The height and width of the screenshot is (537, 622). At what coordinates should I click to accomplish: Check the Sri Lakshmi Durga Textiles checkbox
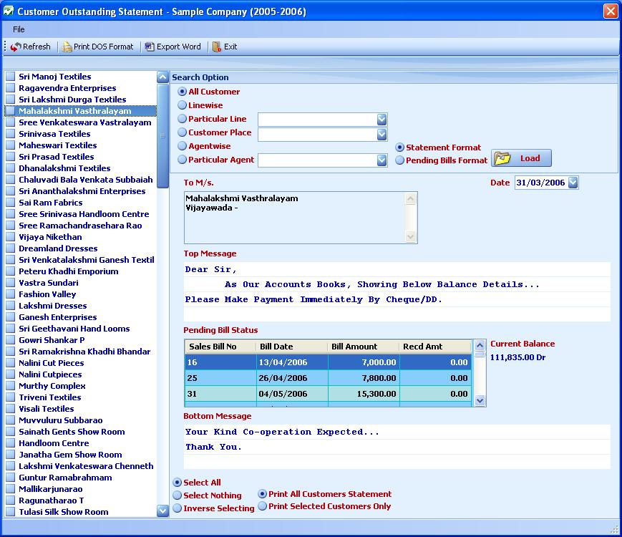[x=11, y=100]
